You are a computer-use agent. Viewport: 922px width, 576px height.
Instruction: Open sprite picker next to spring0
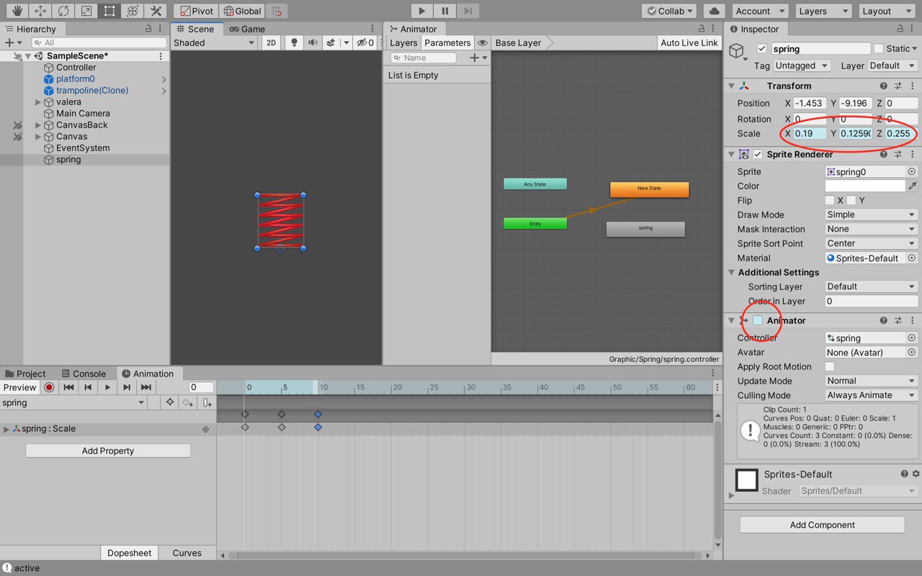pyautogui.click(x=912, y=171)
